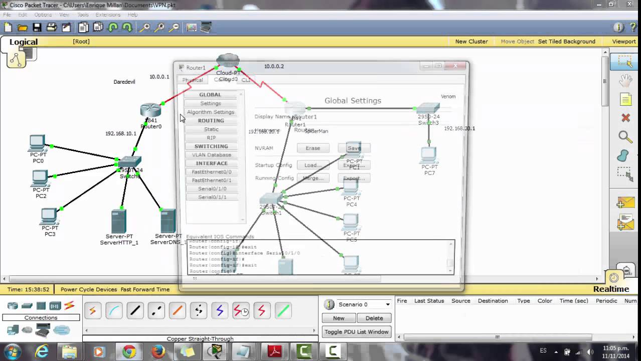Screen dimensions: 641x361
Task: Choose Connections lightning category icon
Action: 69,305
